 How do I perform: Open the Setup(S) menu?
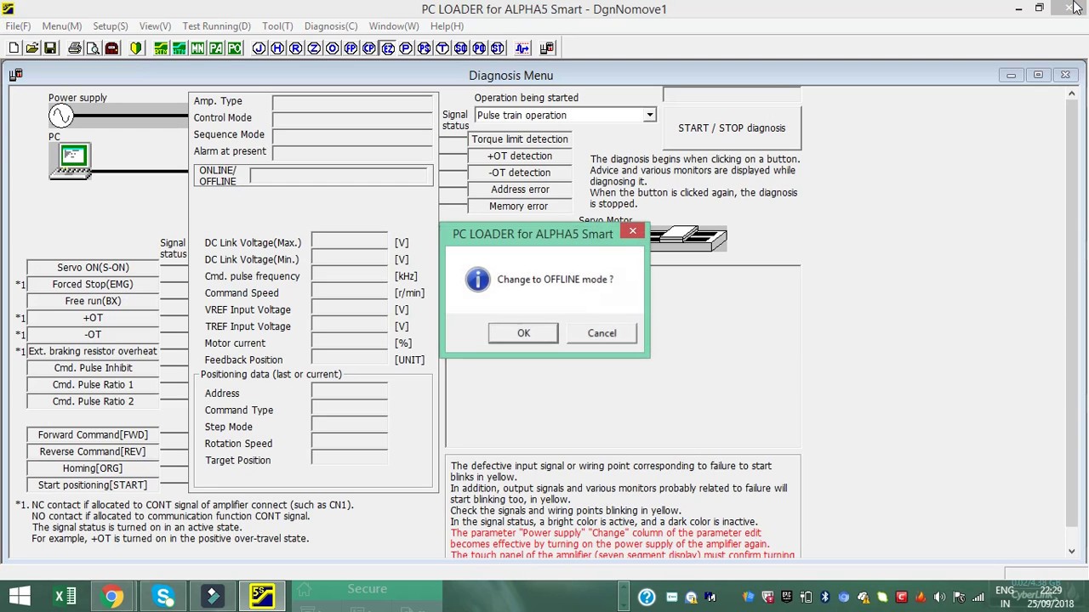point(111,26)
